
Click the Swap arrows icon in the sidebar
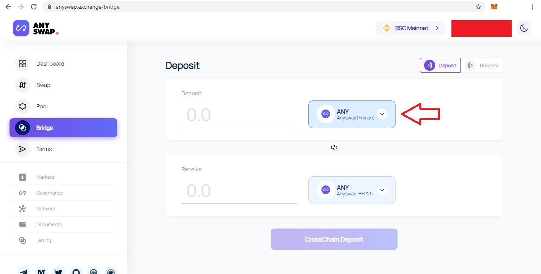click(23, 85)
